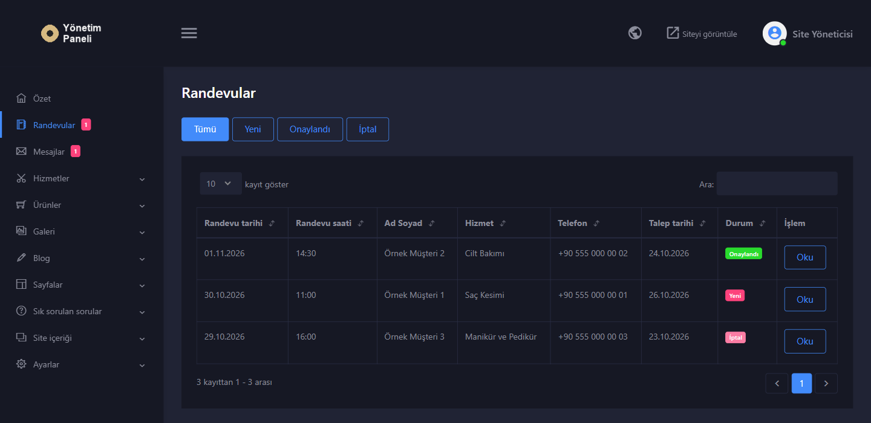Click the Yönetim Paneli logo icon

[x=50, y=33]
